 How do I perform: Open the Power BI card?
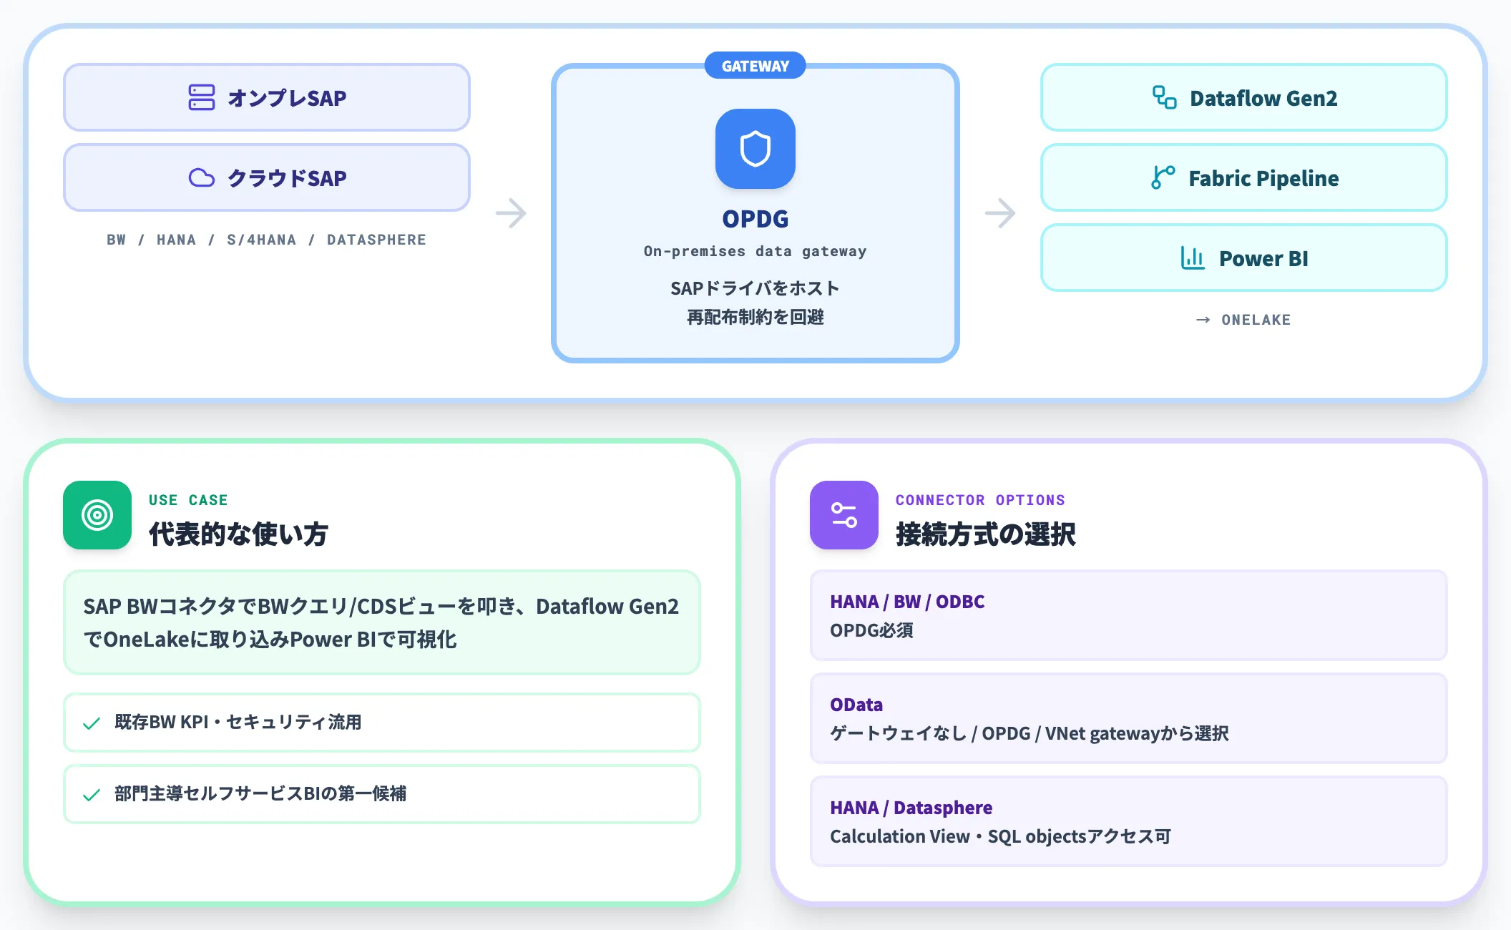pyautogui.click(x=1244, y=258)
